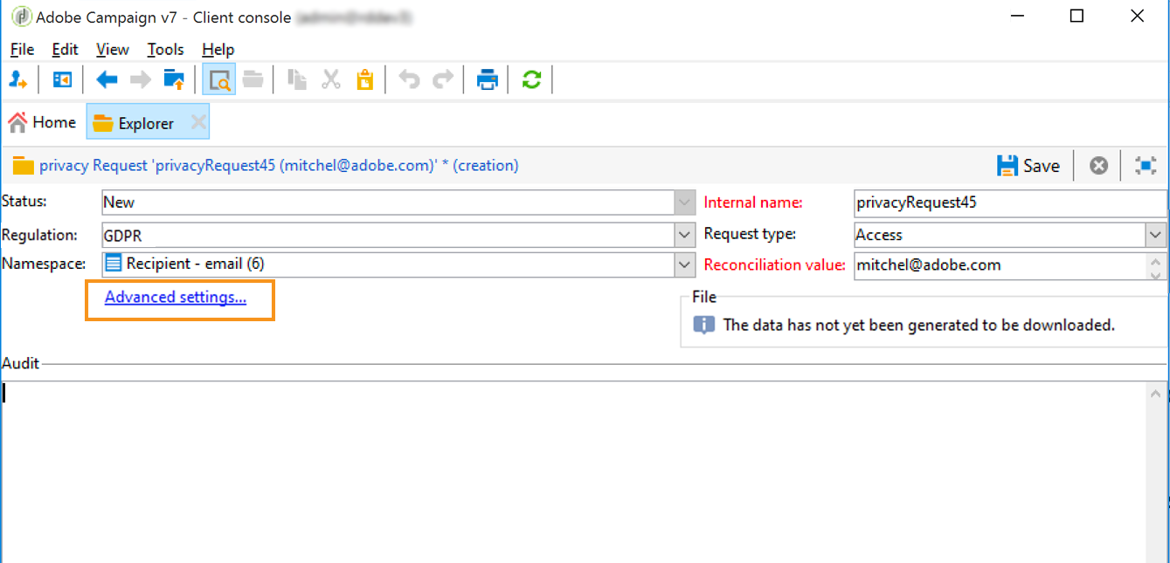Open the Advanced settings link
The height and width of the screenshot is (563, 1170).
176,298
